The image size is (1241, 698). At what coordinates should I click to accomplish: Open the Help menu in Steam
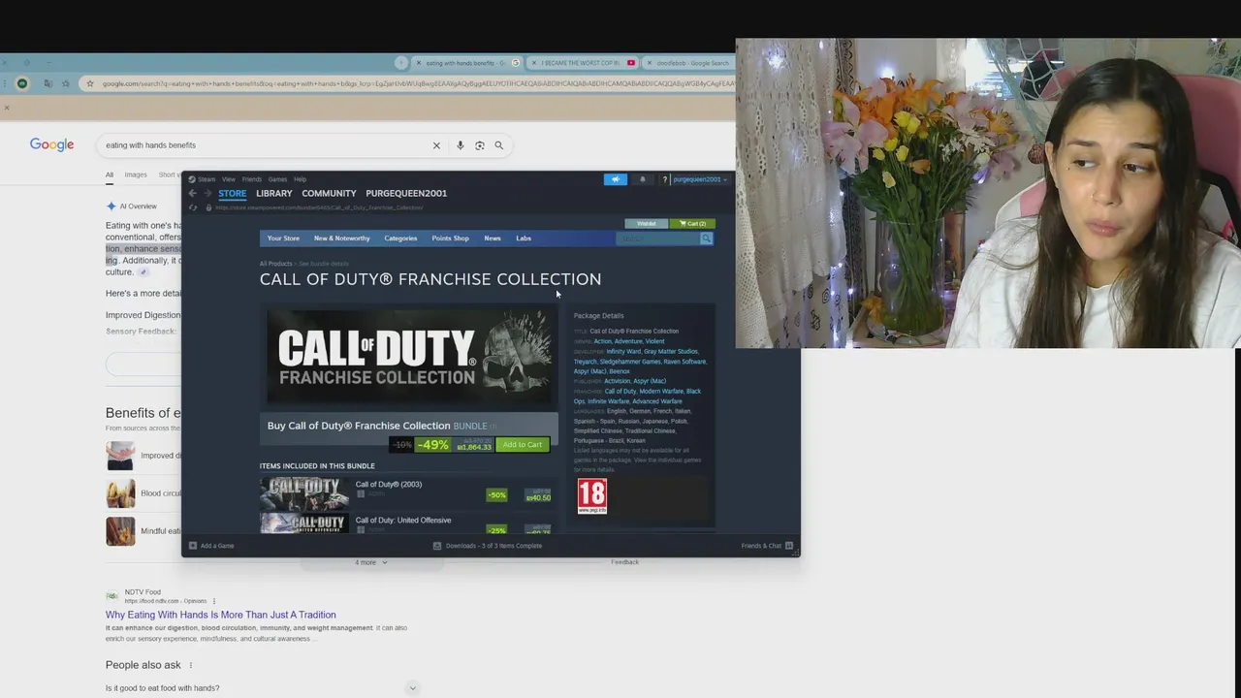(x=300, y=179)
